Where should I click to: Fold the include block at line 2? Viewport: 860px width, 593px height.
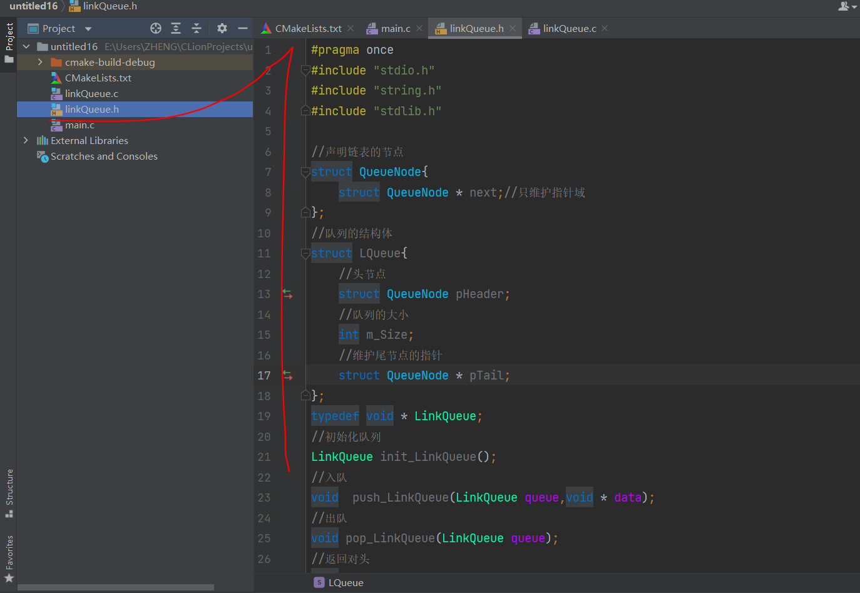(305, 70)
